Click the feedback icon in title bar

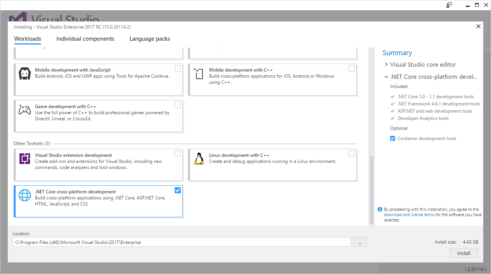pos(449,5)
